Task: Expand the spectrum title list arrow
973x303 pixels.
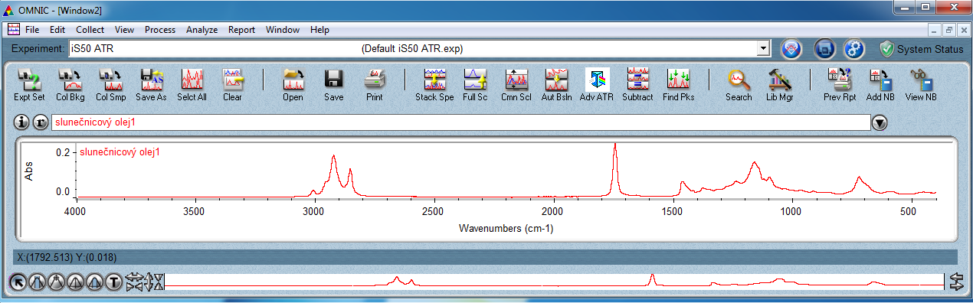Action: 880,122
